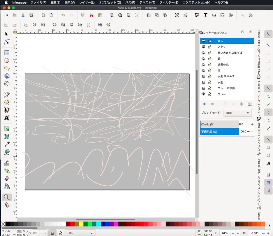Viewport: 273px width, 236px height.
Task: Show the hidden 幹 layer
Action: [x=203, y=59]
